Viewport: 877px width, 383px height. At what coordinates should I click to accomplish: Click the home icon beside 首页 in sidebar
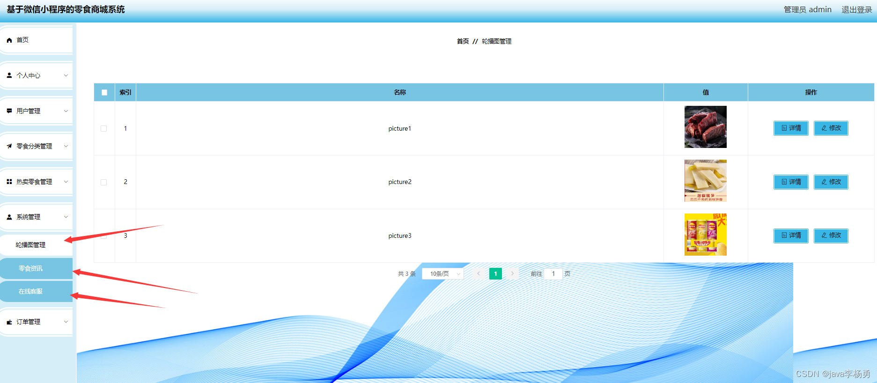(9, 40)
